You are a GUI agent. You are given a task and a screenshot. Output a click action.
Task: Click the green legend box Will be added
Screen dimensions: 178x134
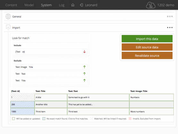pos(13,119)
